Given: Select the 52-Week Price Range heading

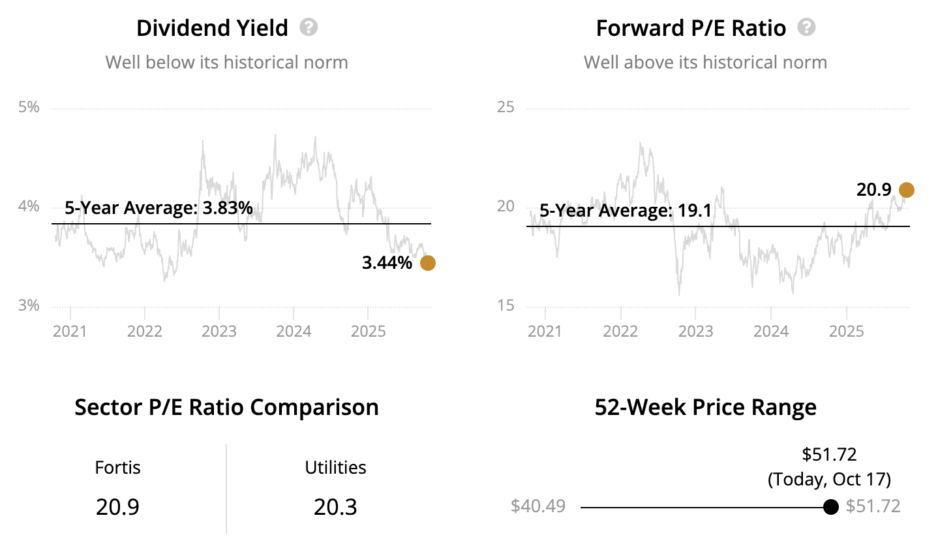Looking at the screenshot, I should click(x=705, y=407).
